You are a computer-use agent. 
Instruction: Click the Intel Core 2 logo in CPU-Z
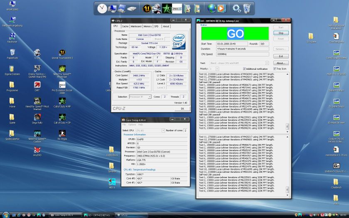(x=179, y=41)
